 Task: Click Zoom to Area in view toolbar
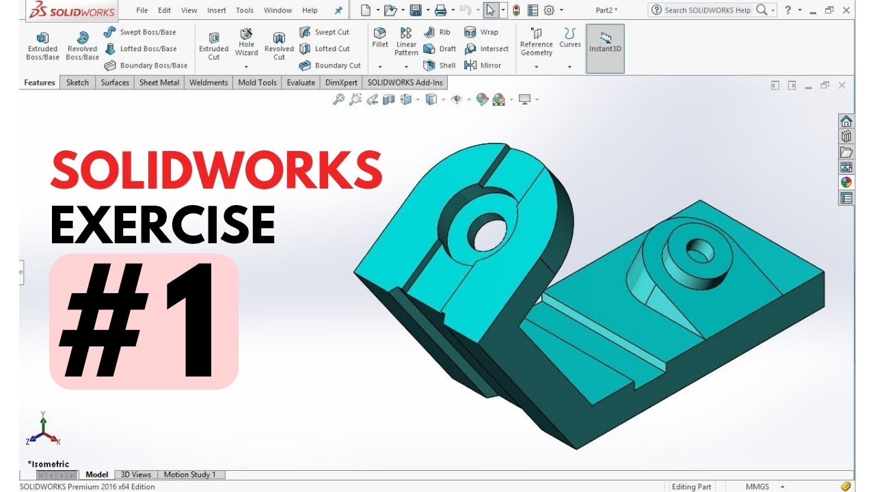point(355,100)
